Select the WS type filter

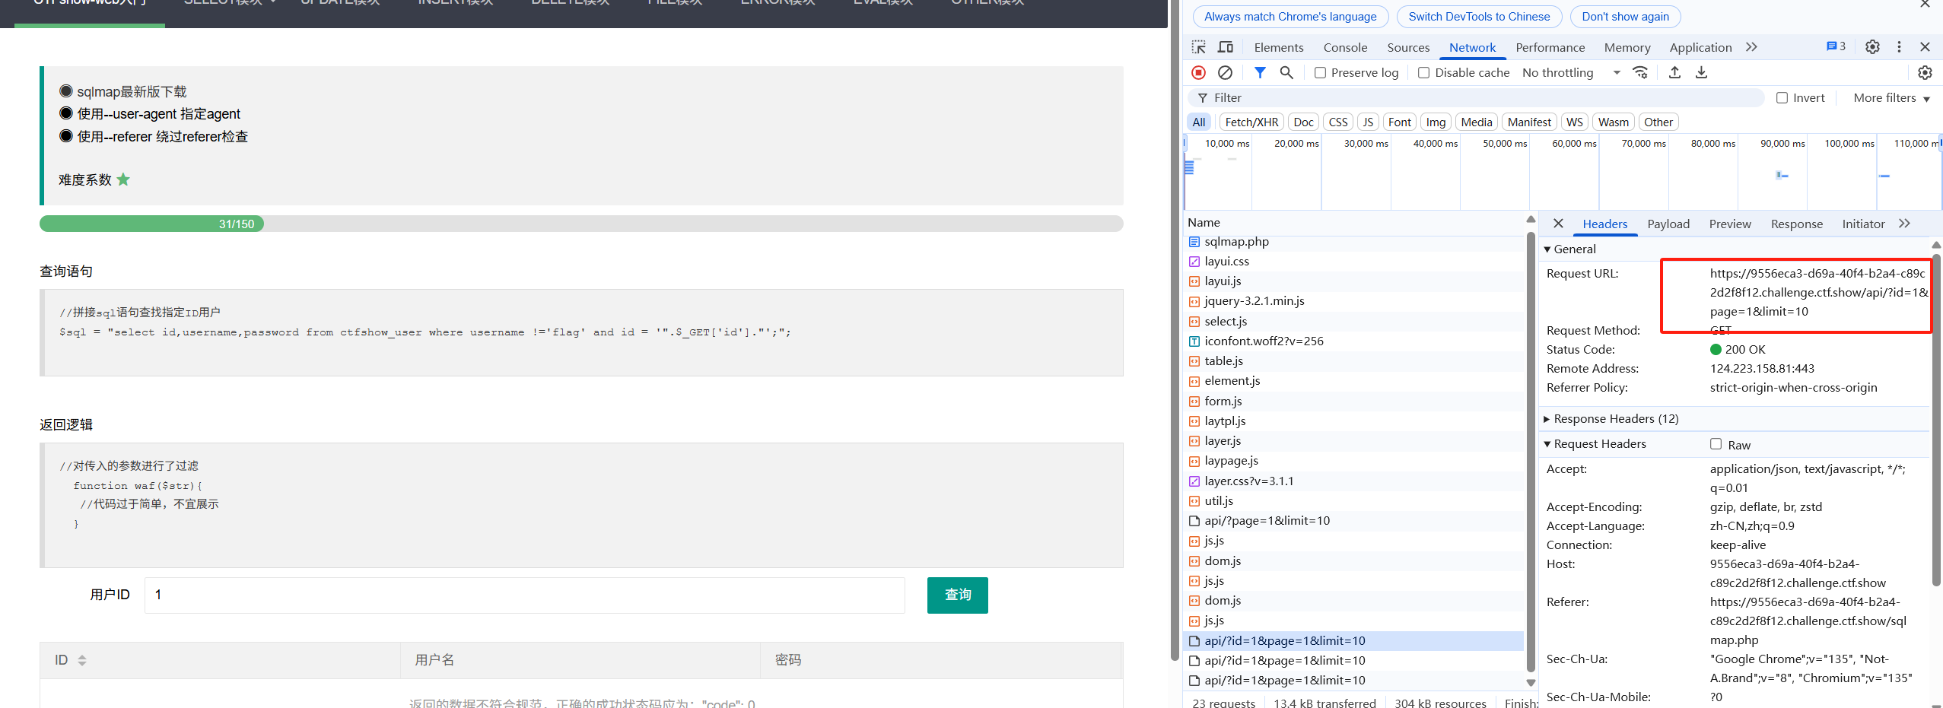(x=1575, y=122)
